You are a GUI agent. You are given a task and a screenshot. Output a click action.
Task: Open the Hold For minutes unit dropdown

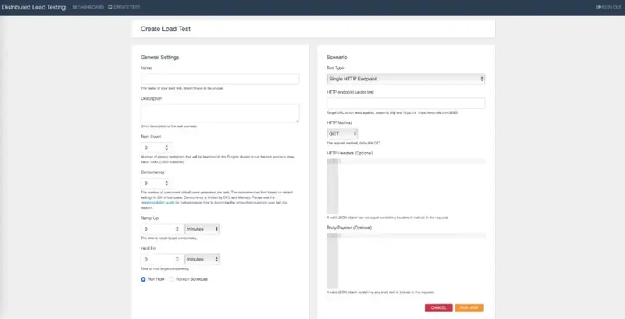coord(202,260)
